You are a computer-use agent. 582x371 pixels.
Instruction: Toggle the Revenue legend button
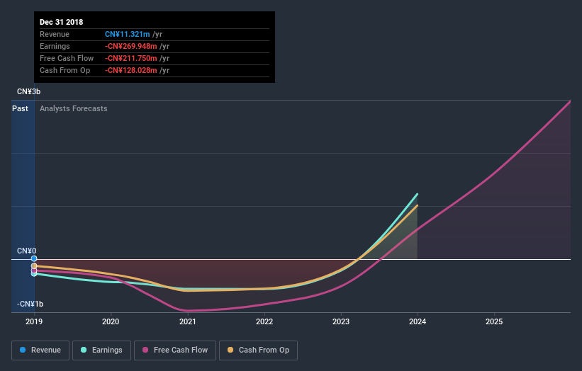pos(40,350)
